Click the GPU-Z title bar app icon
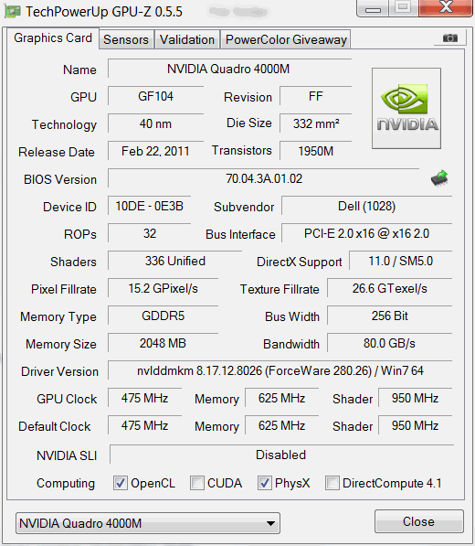The height and width of the screenshot is (546, 475). click(x=12, y=12)
